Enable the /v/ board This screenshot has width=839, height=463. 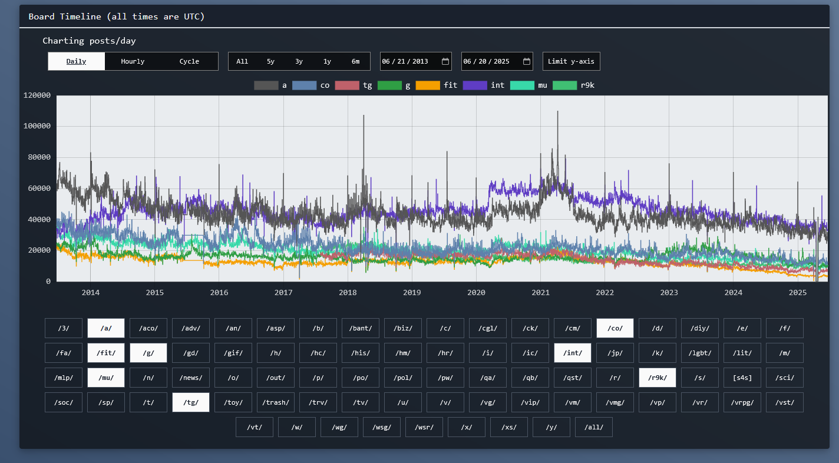(445, 402)
